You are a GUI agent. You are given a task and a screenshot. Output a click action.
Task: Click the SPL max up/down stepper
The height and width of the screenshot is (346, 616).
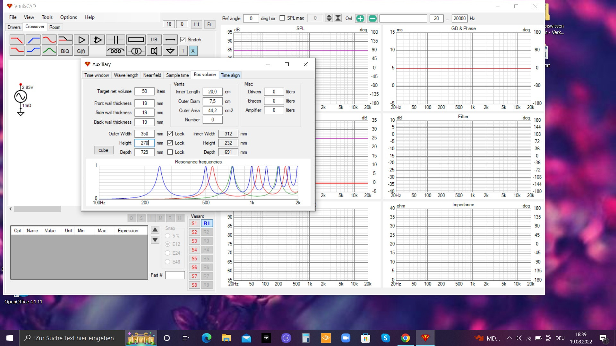pyautogui.click(x=329, y=18)
